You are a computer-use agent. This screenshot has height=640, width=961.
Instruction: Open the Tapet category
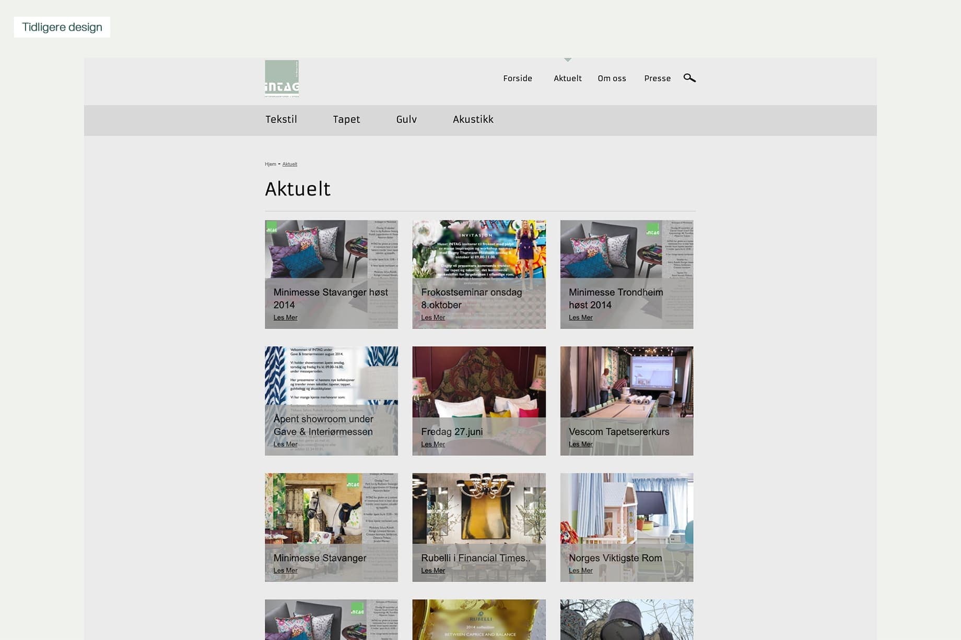tap(346, 119)
